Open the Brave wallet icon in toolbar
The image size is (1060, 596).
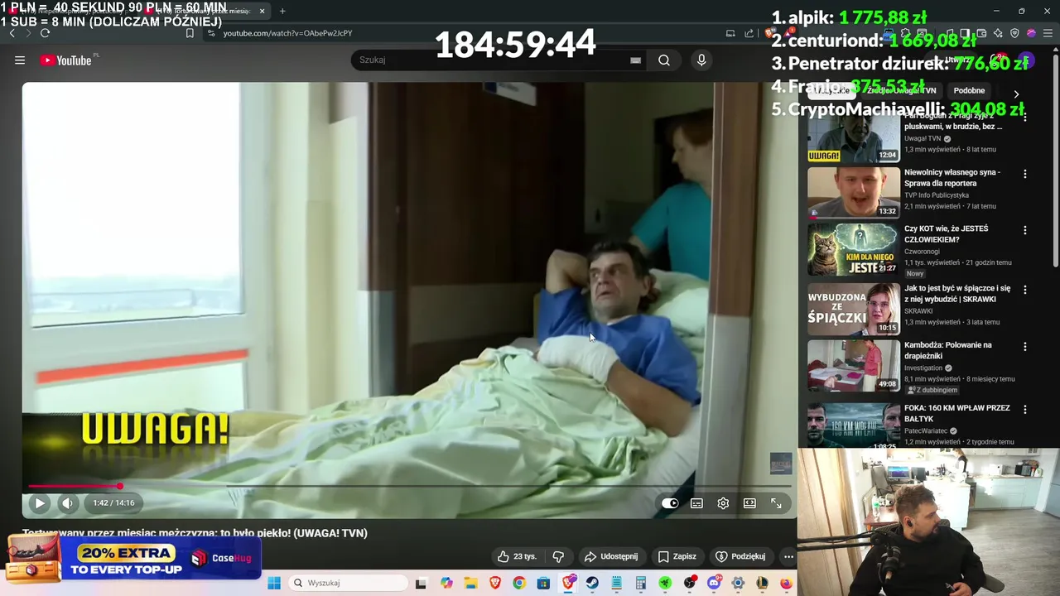[981, 33]
